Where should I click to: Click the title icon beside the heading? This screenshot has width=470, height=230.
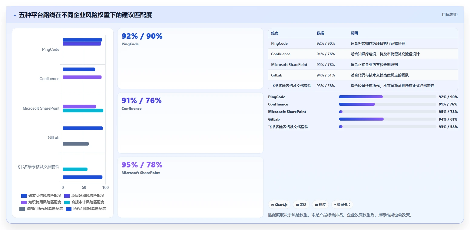tap(14, 15)
